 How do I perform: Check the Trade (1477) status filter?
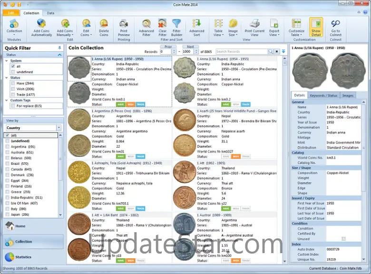(13, 94)
